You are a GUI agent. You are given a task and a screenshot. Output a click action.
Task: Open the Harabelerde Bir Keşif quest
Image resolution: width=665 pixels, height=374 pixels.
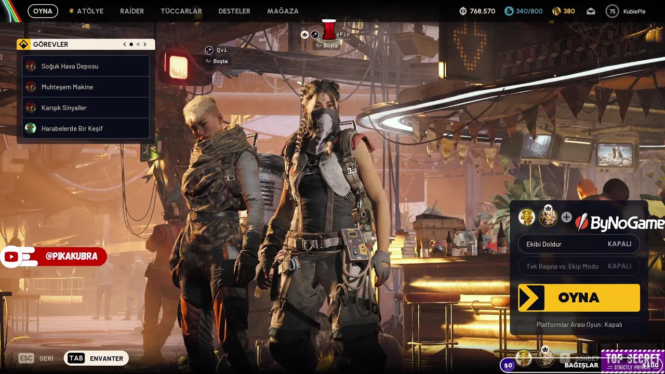point(86,128)
